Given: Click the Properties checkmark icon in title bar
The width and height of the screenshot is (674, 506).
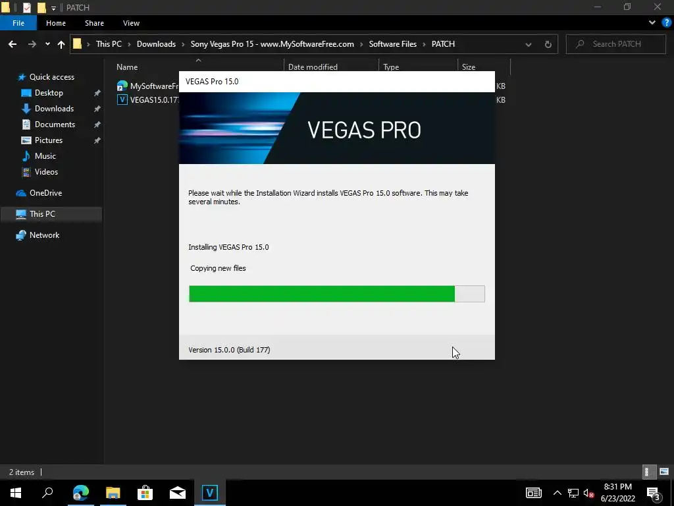Looking at the screenshot, I should [x=26, y=7].
